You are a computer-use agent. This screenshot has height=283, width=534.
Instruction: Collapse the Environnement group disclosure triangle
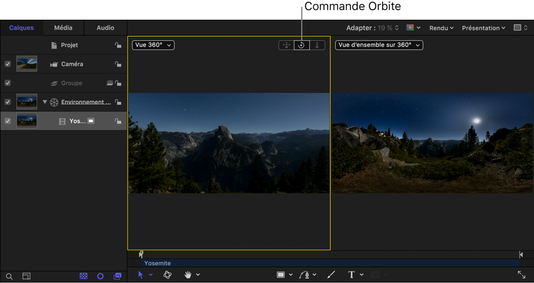[x=45, y=102]
